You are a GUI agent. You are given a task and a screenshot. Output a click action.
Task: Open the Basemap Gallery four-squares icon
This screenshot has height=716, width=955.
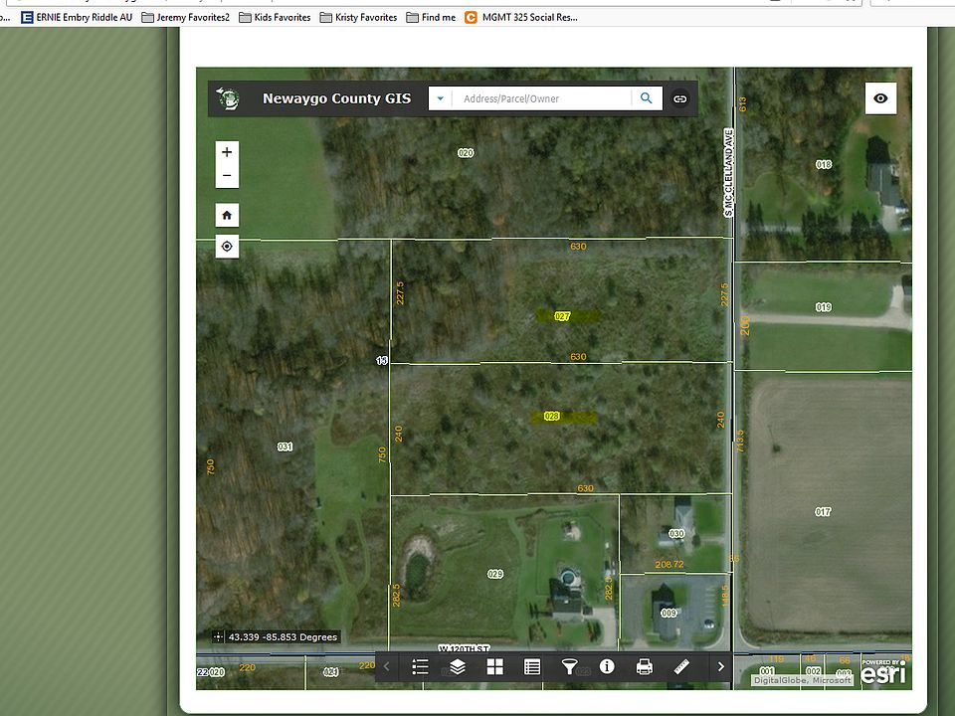point(495,667)
